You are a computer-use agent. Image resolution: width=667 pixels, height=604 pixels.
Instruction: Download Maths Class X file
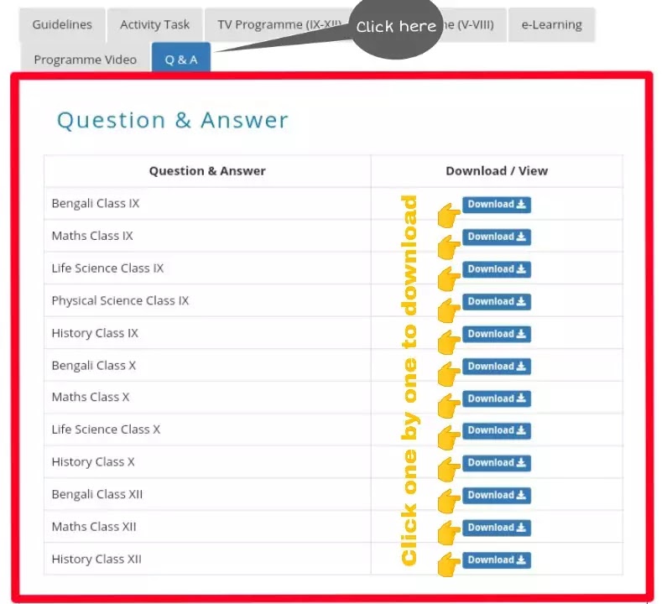(x=497, y=398)
